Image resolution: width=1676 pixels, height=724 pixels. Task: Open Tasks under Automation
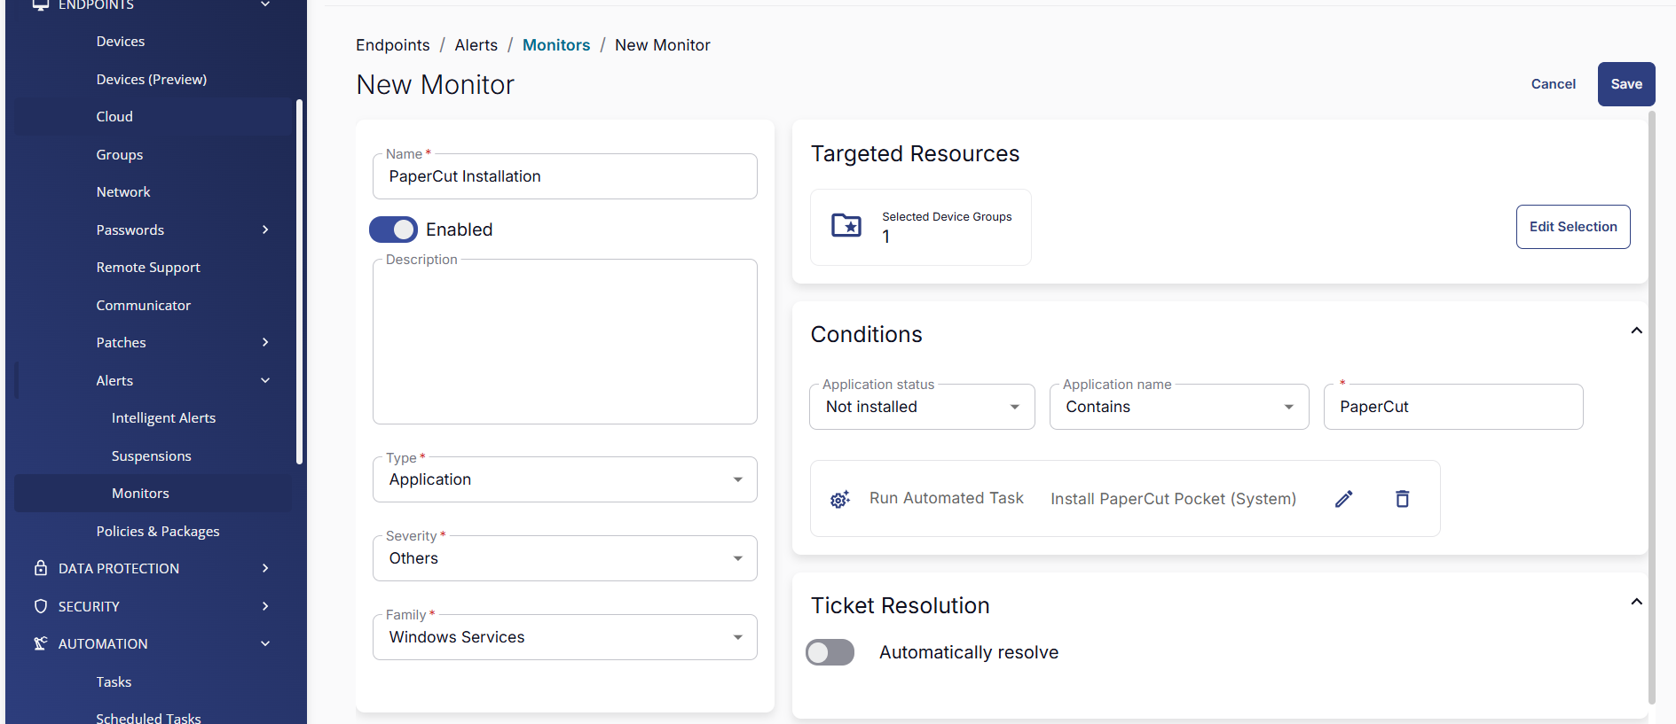114,681
